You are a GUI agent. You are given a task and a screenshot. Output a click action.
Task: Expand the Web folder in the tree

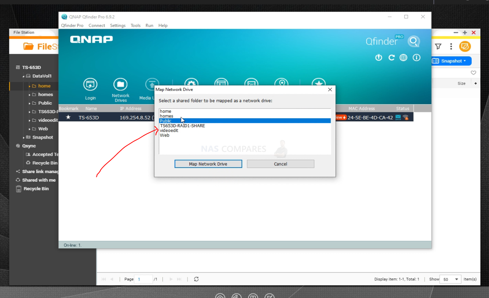coord(29,129)
